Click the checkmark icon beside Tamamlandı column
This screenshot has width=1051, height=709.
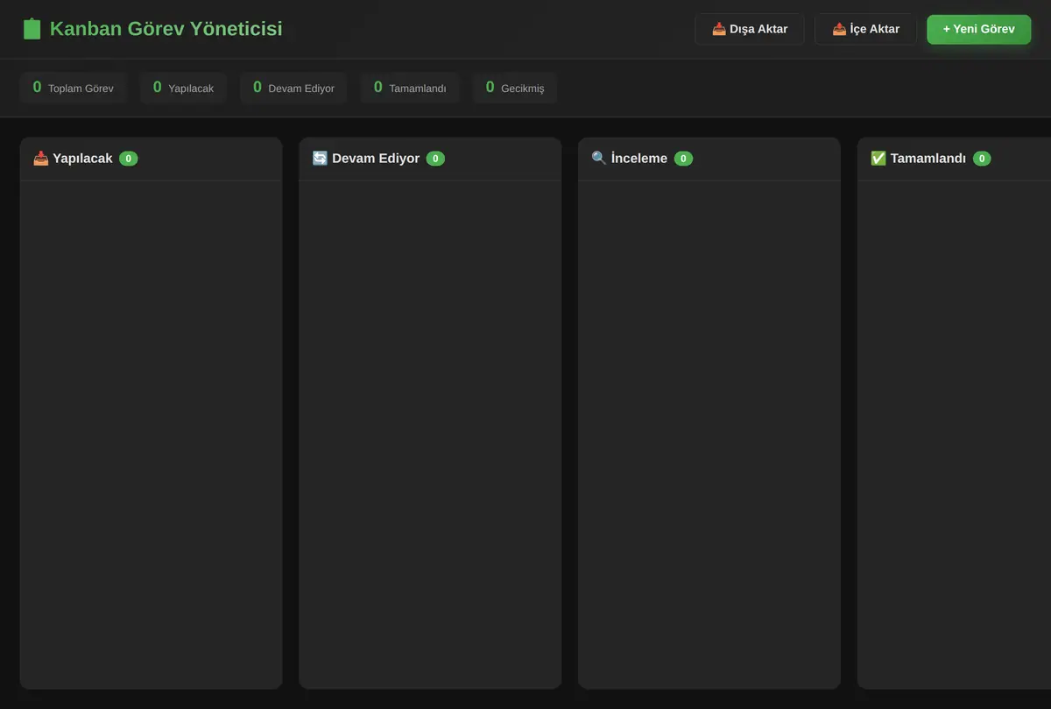pyautogui.click(x=878, y=159)
